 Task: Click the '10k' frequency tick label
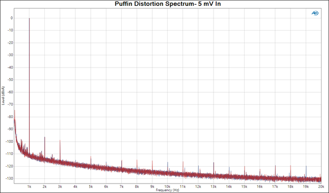point(167,186)
